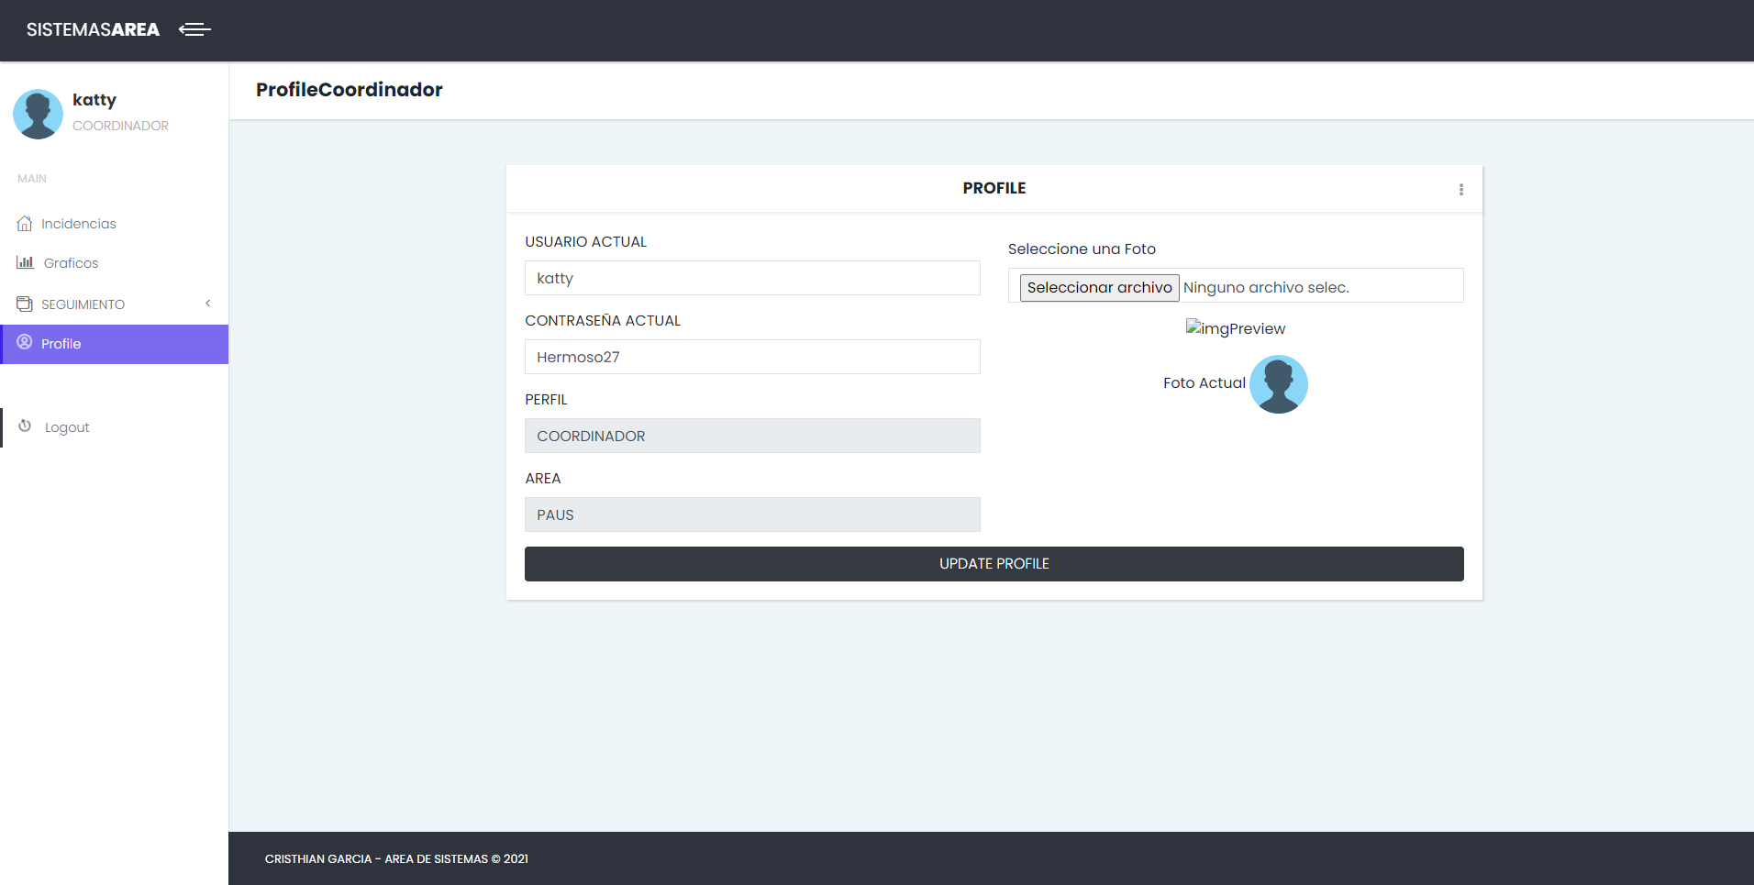
Task: Focus the USUARIO ACTUAL input field
Action: click(752, 278)
